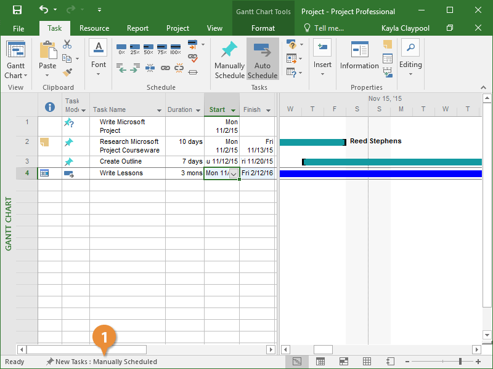493x369 pixels.
Task: Click New Tasks: Manually Scheduled in status bar
Action: coord(101,362)
